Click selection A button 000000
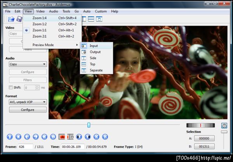The width and height of the screenshot is (233, 162). pyautogui.click(x=204, y=138)
